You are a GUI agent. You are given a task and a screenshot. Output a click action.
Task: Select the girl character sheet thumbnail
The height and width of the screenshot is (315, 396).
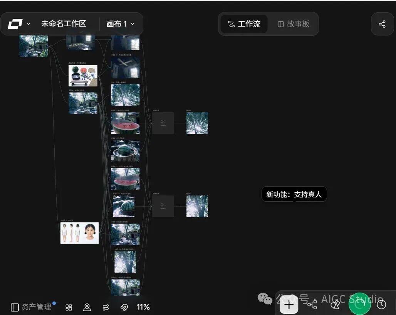80,233
